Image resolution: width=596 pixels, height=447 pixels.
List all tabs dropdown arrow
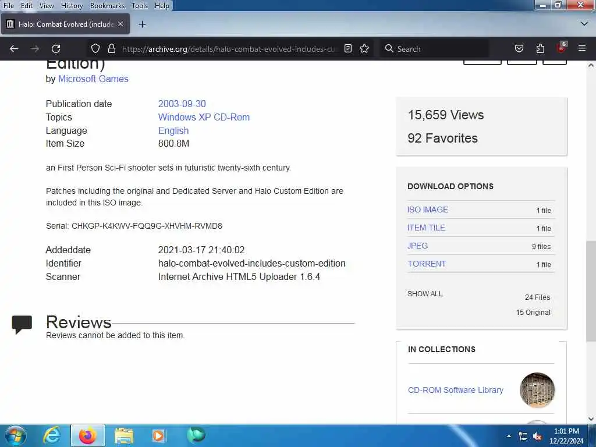point(584,24)
